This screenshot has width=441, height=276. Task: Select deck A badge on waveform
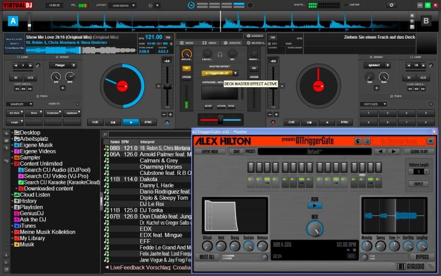[13, 21]
